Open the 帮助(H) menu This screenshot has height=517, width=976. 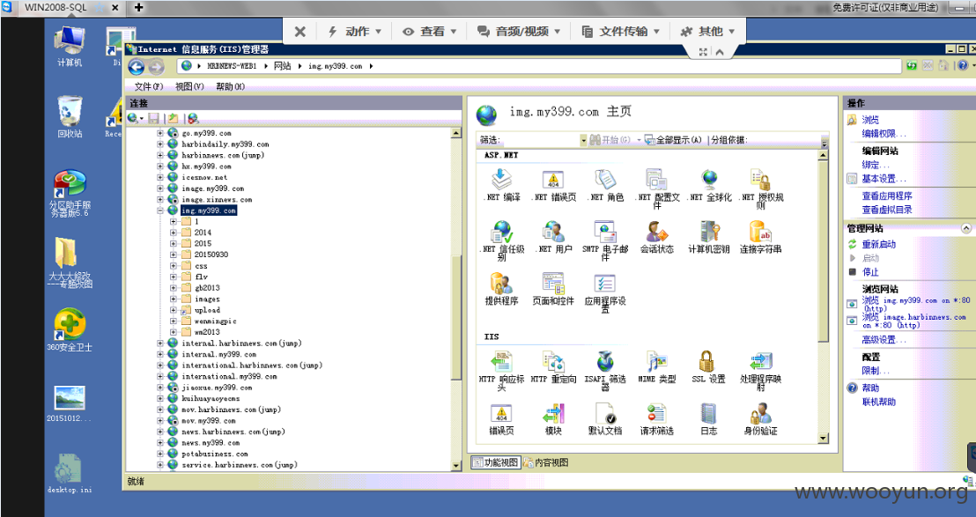point(230,86)
